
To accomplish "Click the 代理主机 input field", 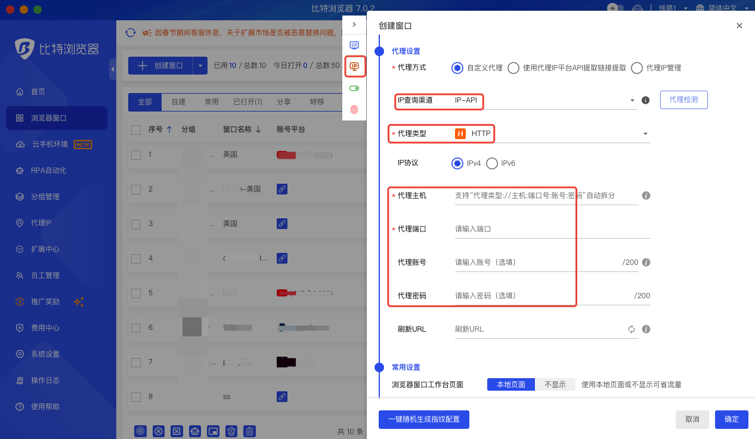I will pyautogui.click(x=546, y=196).
